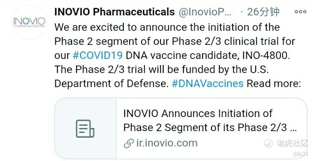The image size is (314, 161).
Task: Click 'INO-4800.' in the tweet text
Action: pyautogui.click(x=266, y=55)
